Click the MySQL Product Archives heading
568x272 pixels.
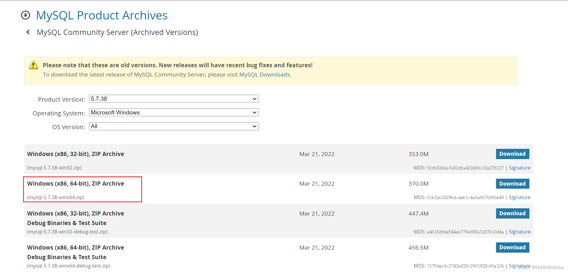(102, 15)
